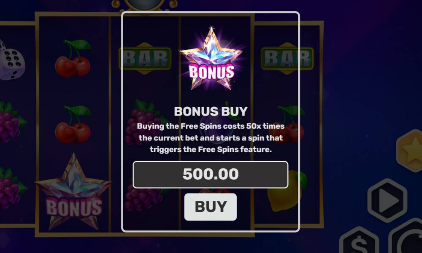422x253 pixels.
Task: Click the dimmed BAR symbol behind the dialog
Action: point(145,58)
